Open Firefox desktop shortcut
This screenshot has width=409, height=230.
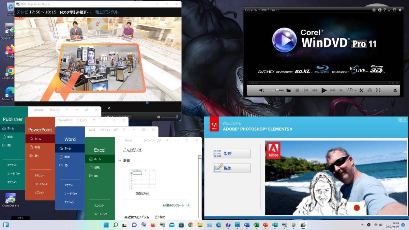pos(10,51)
